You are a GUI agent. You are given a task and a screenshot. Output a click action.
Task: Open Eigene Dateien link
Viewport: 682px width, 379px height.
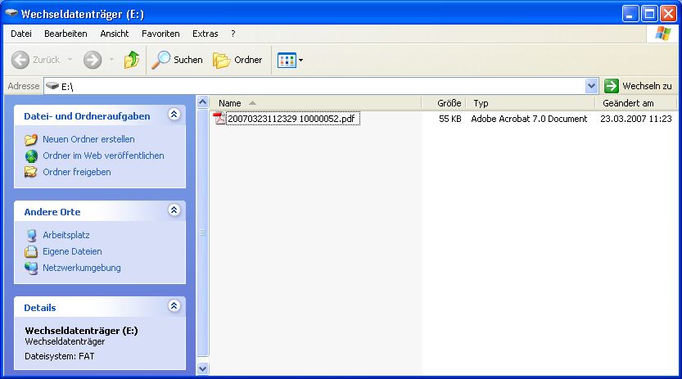(x=72, y=251)
